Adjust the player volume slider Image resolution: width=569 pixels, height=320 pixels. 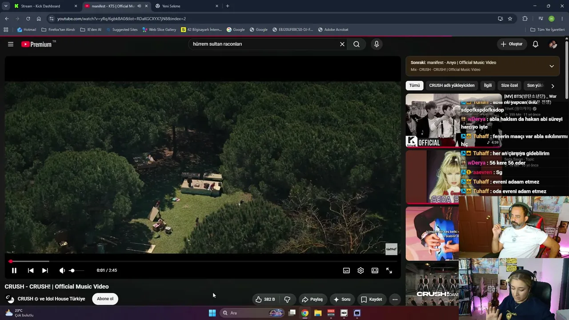coord(76,270)
